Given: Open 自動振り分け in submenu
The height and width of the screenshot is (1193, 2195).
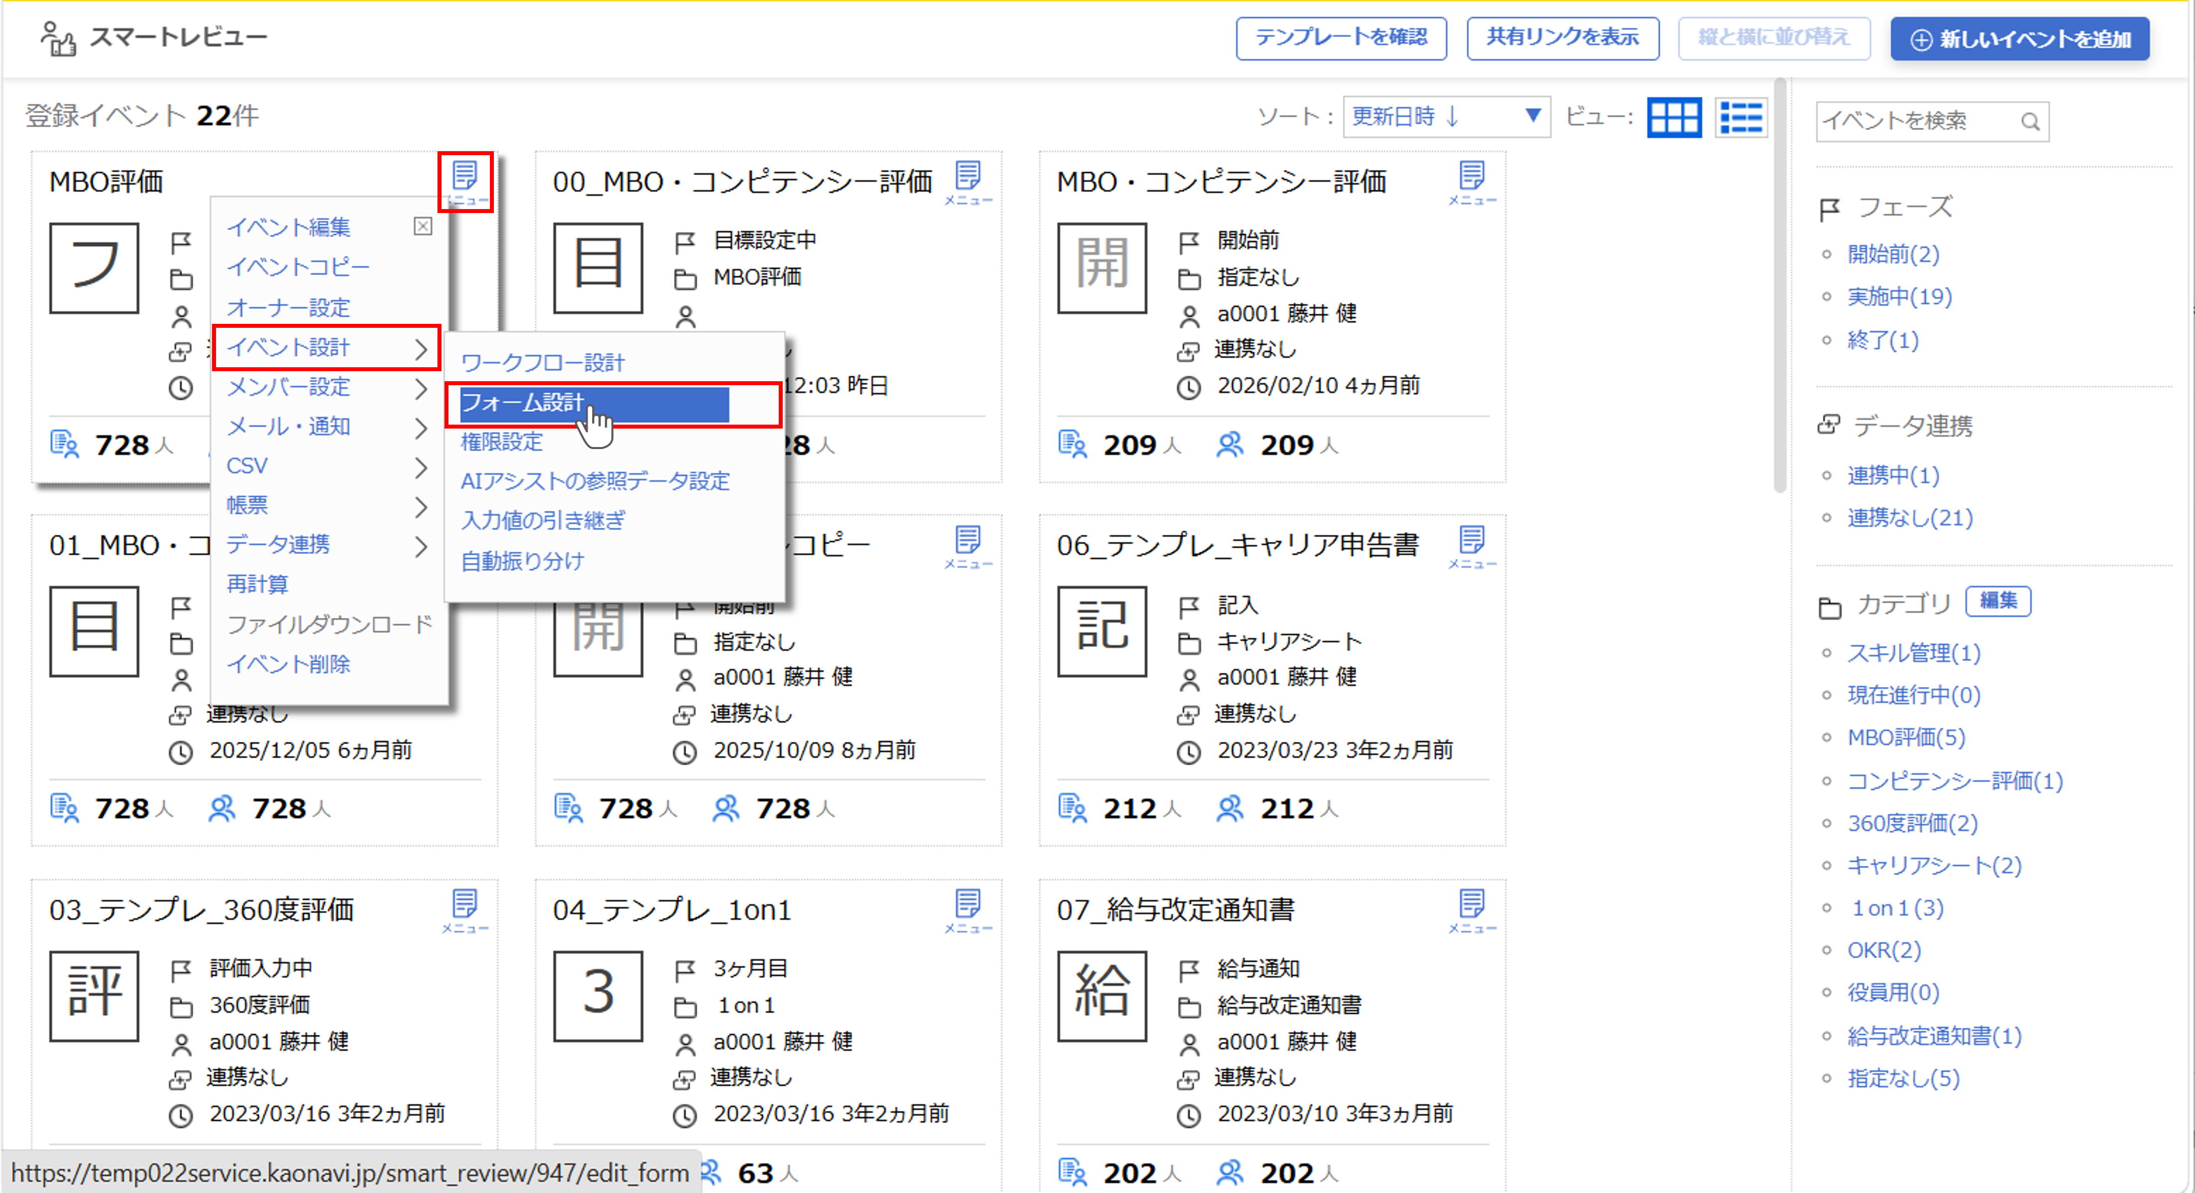Looking at the screenshot, I should [522, 561].
